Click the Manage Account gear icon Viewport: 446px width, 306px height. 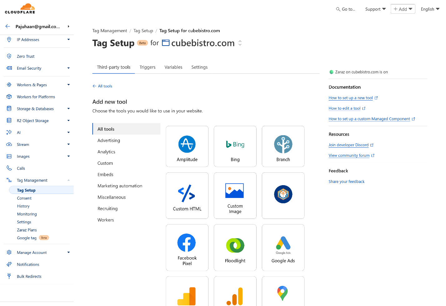pos(9,252)
